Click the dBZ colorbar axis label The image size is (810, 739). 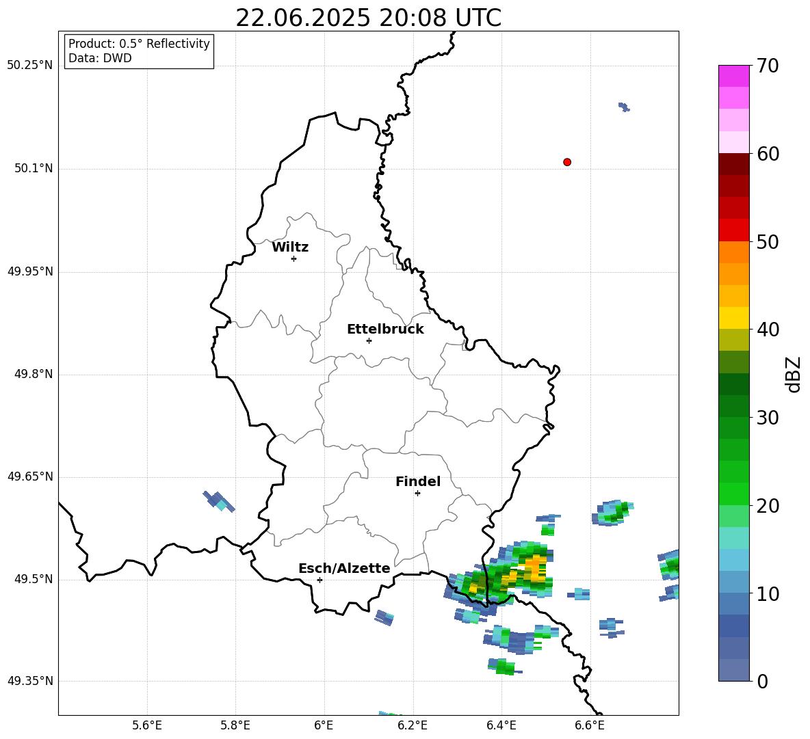(794, 374)
